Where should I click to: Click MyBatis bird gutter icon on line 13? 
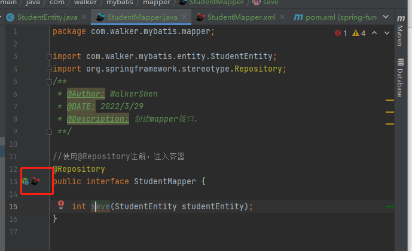point(35,181)
